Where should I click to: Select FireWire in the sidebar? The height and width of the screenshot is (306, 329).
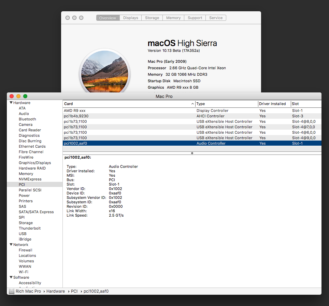(x=26, y=157)
